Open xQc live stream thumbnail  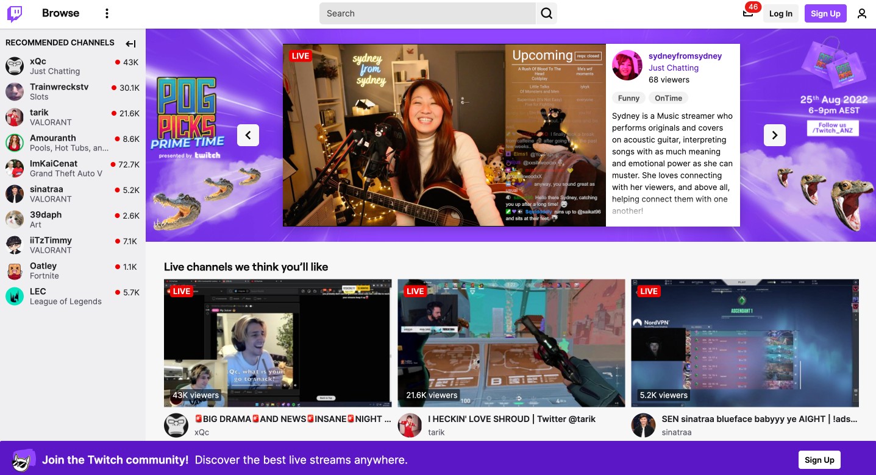[277, 343]
